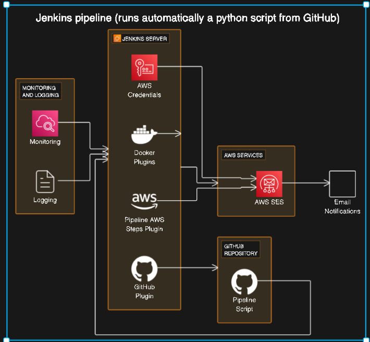This screenshot has width=370, height=342.
Task: Click the 'Logging' caption
Action: [45, 200]
